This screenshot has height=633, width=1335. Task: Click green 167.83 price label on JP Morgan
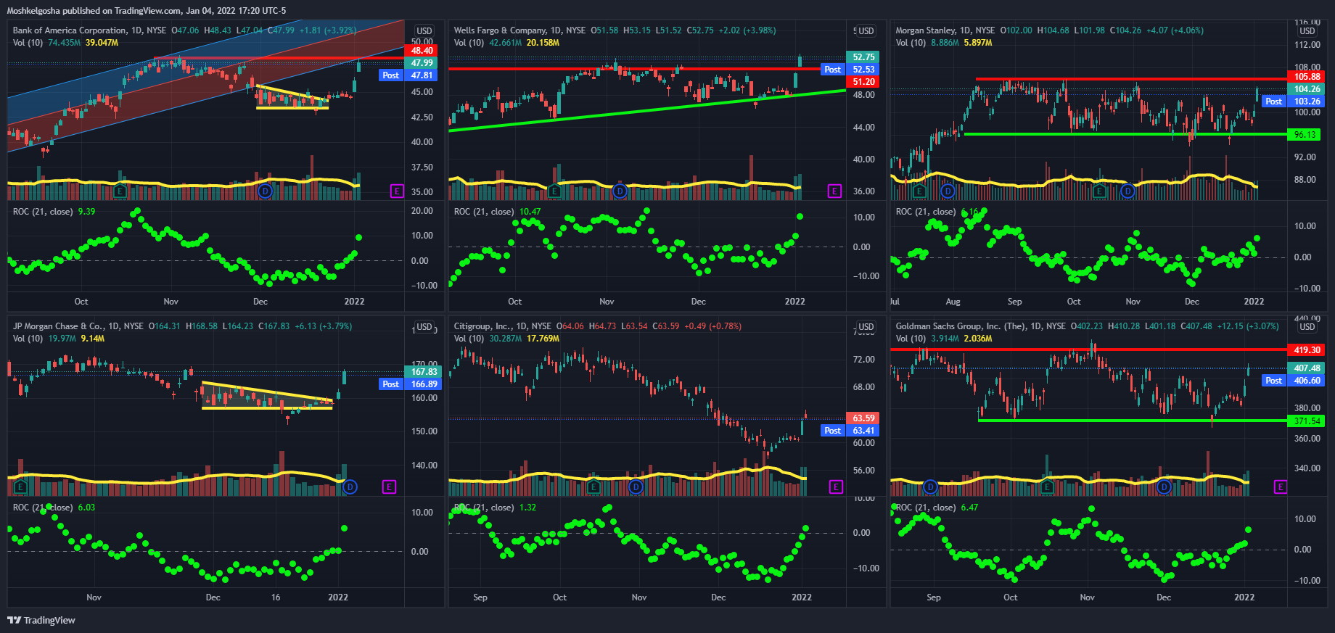(424, 372)
